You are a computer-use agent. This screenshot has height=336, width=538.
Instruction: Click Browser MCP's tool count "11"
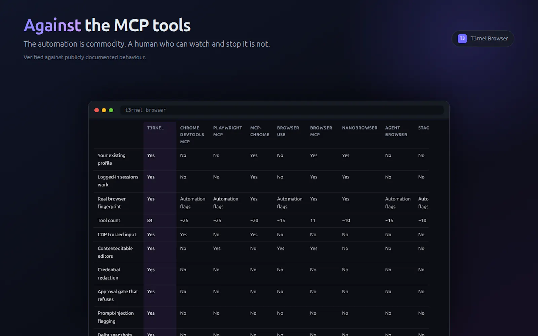[x=313, y=221]
